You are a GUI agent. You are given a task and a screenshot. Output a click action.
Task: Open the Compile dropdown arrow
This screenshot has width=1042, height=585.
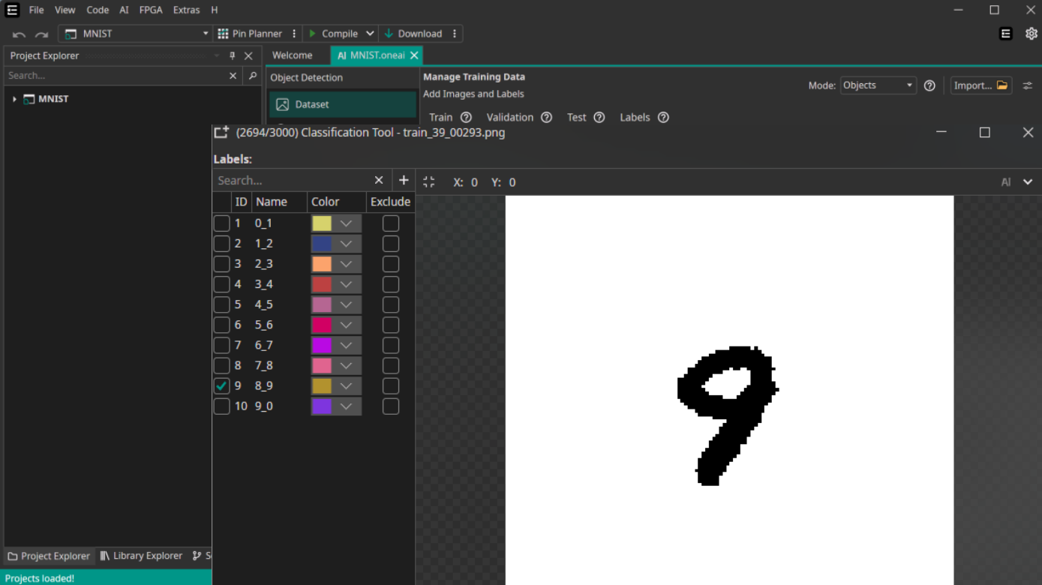coord(370,34)
